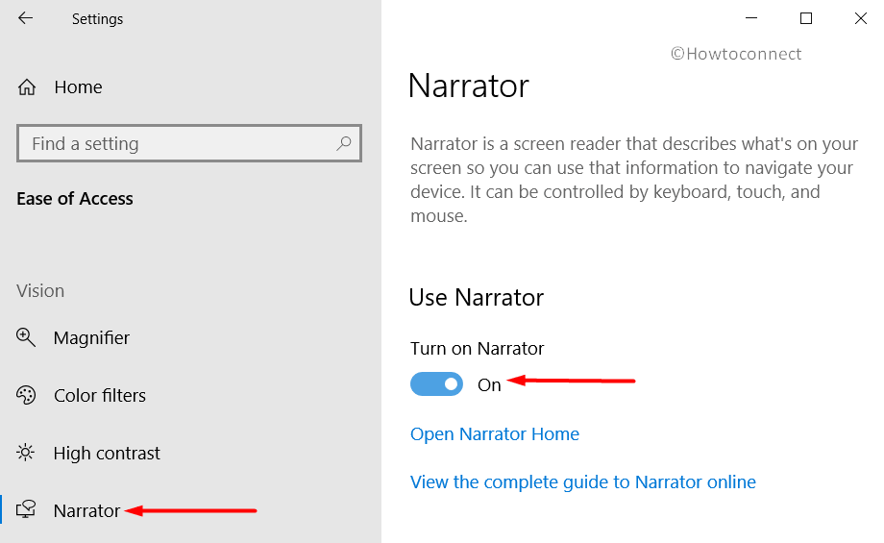This screenshot has width=884, height=543.
Task: Click the Magnifier zoom icon
Action: pyautogui.click(x=26, y=337)
